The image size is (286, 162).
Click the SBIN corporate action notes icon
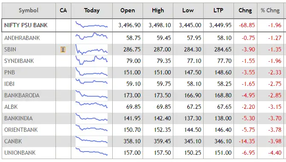coord(63,49)
